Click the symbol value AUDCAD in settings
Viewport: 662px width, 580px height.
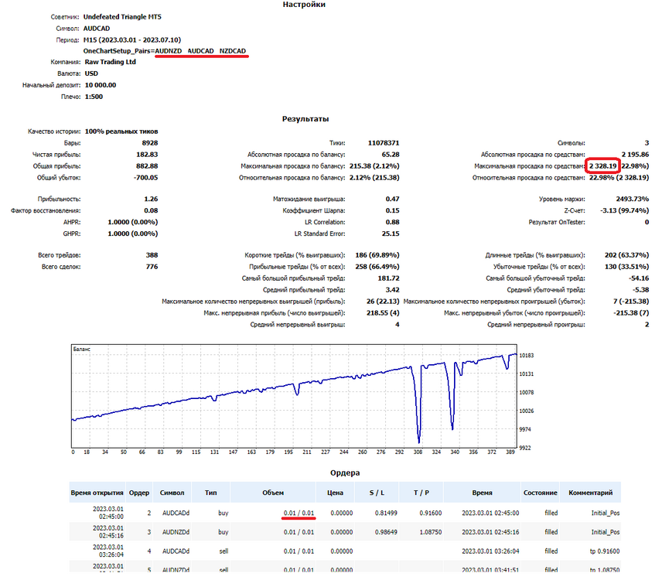click(x=97, y=29)
